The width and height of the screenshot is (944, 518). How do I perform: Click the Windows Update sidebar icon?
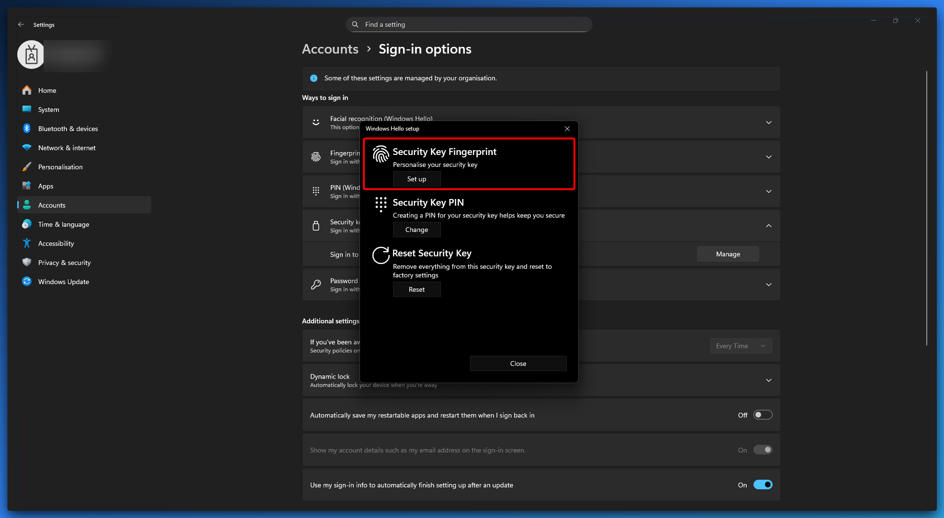point(27,282)
